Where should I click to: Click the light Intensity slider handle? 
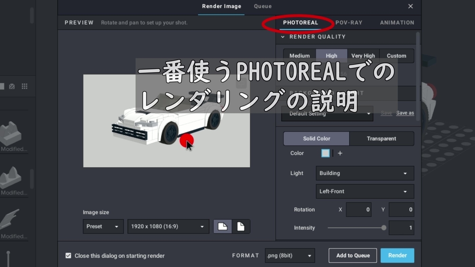coord(384,228)
